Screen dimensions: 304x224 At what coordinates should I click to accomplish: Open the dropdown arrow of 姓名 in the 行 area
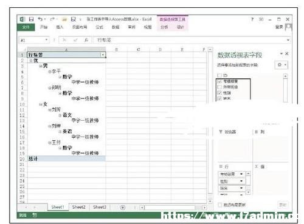241,188
